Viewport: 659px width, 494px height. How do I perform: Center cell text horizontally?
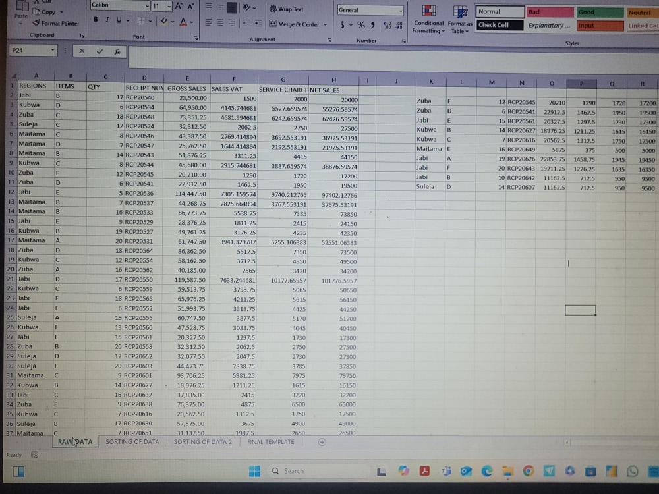pos(220,22)
